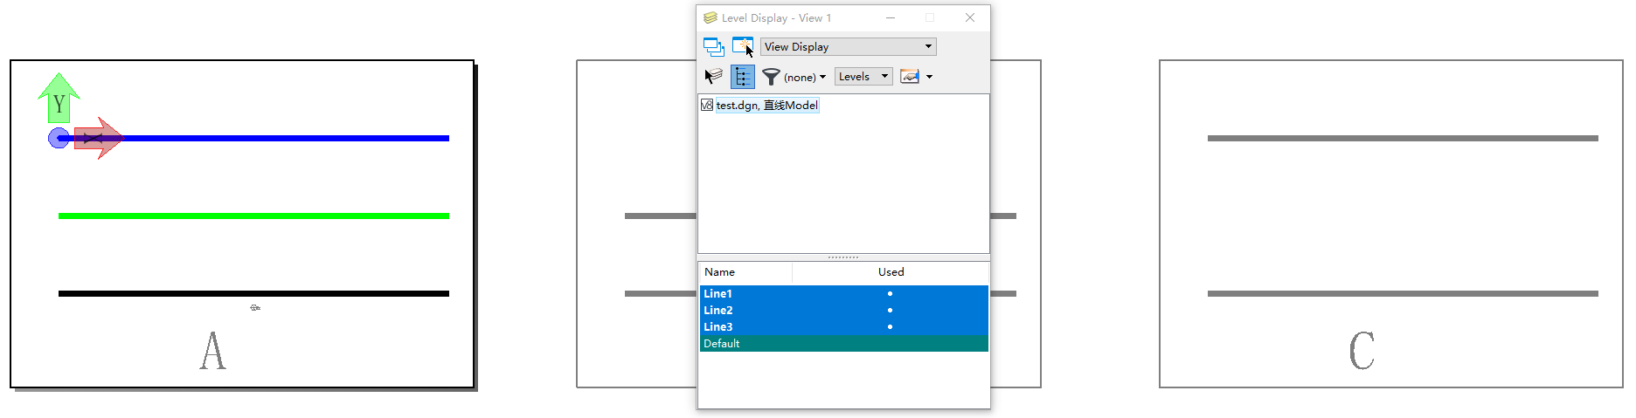Image resolution: width=1636 pixels, height=418 pixels.
Task: Select the lower gray line in view C
Action: [x=1403, y=293]
